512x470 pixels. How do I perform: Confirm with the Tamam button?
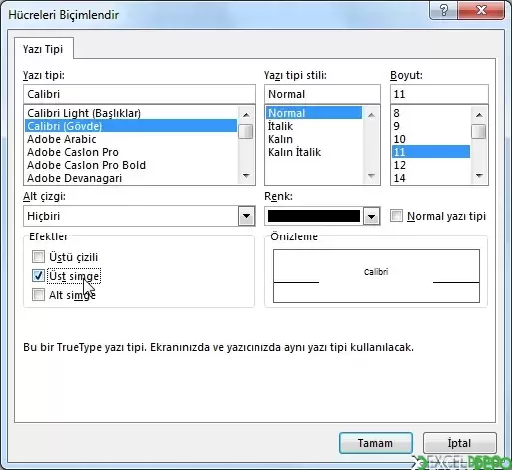tap(376, 443)
